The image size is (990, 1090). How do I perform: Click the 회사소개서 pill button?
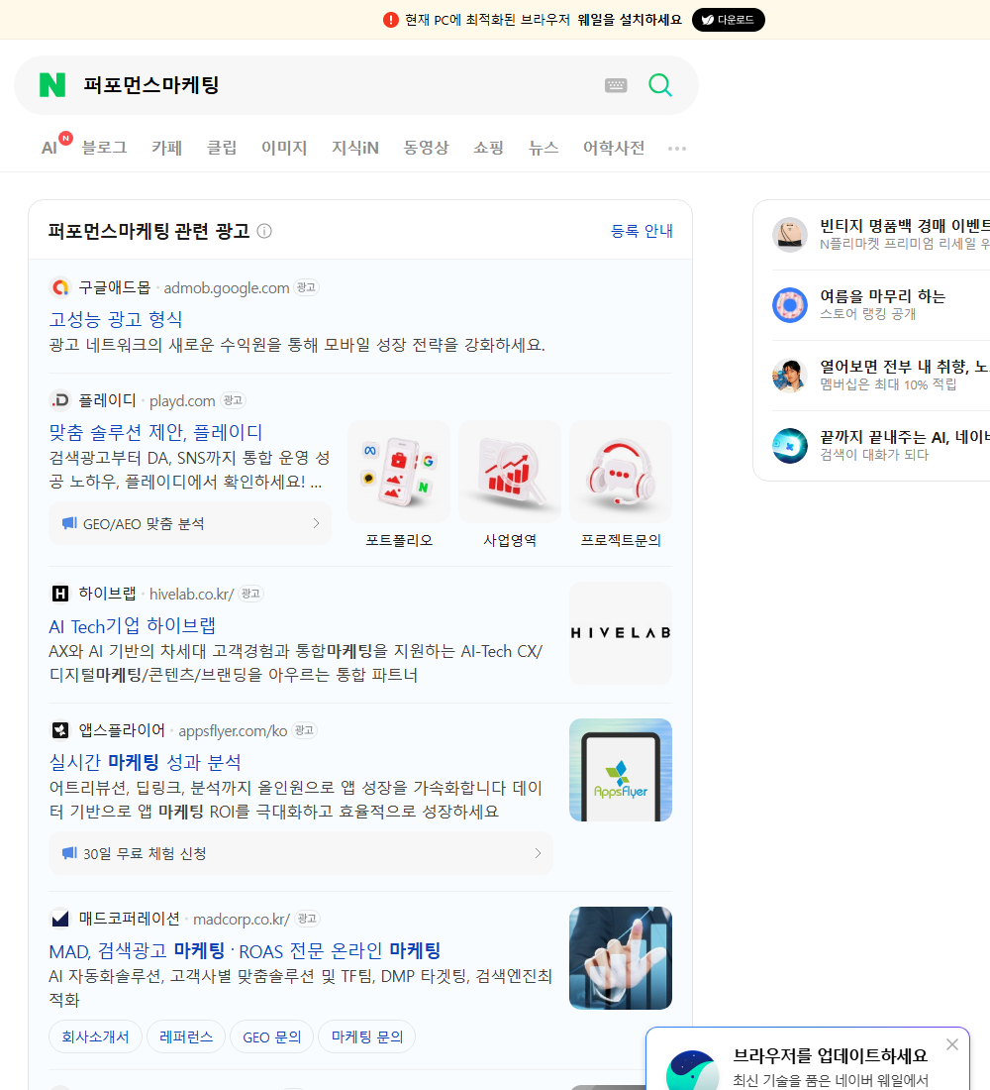(x=95, y=1036)
